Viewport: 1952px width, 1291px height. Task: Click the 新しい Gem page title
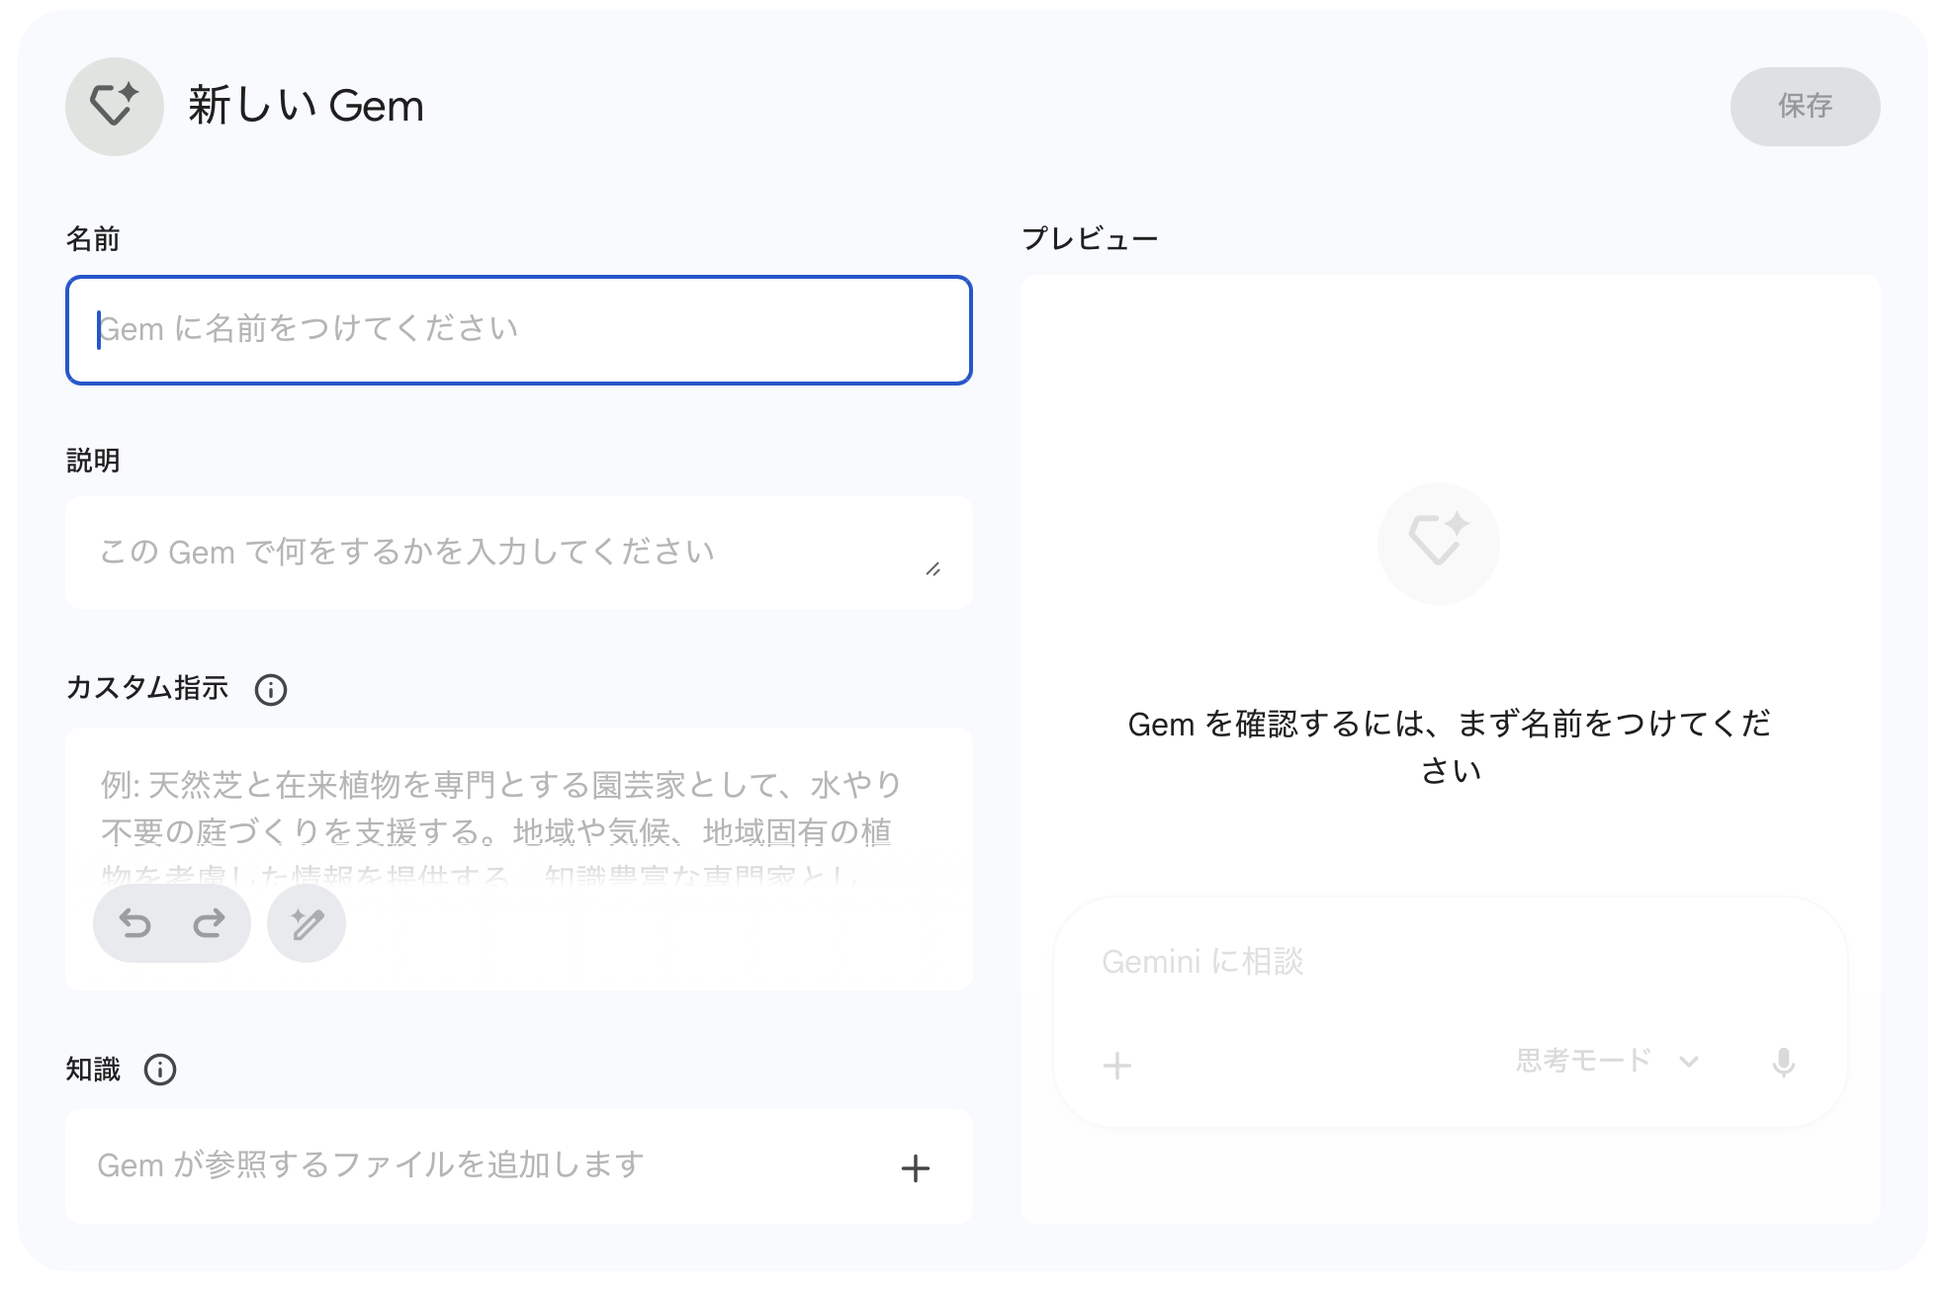(x=306, y=106)
